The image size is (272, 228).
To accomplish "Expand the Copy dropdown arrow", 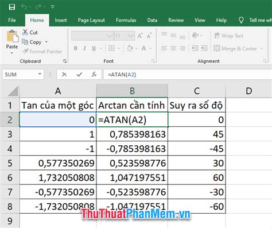I will pos(46,42).
